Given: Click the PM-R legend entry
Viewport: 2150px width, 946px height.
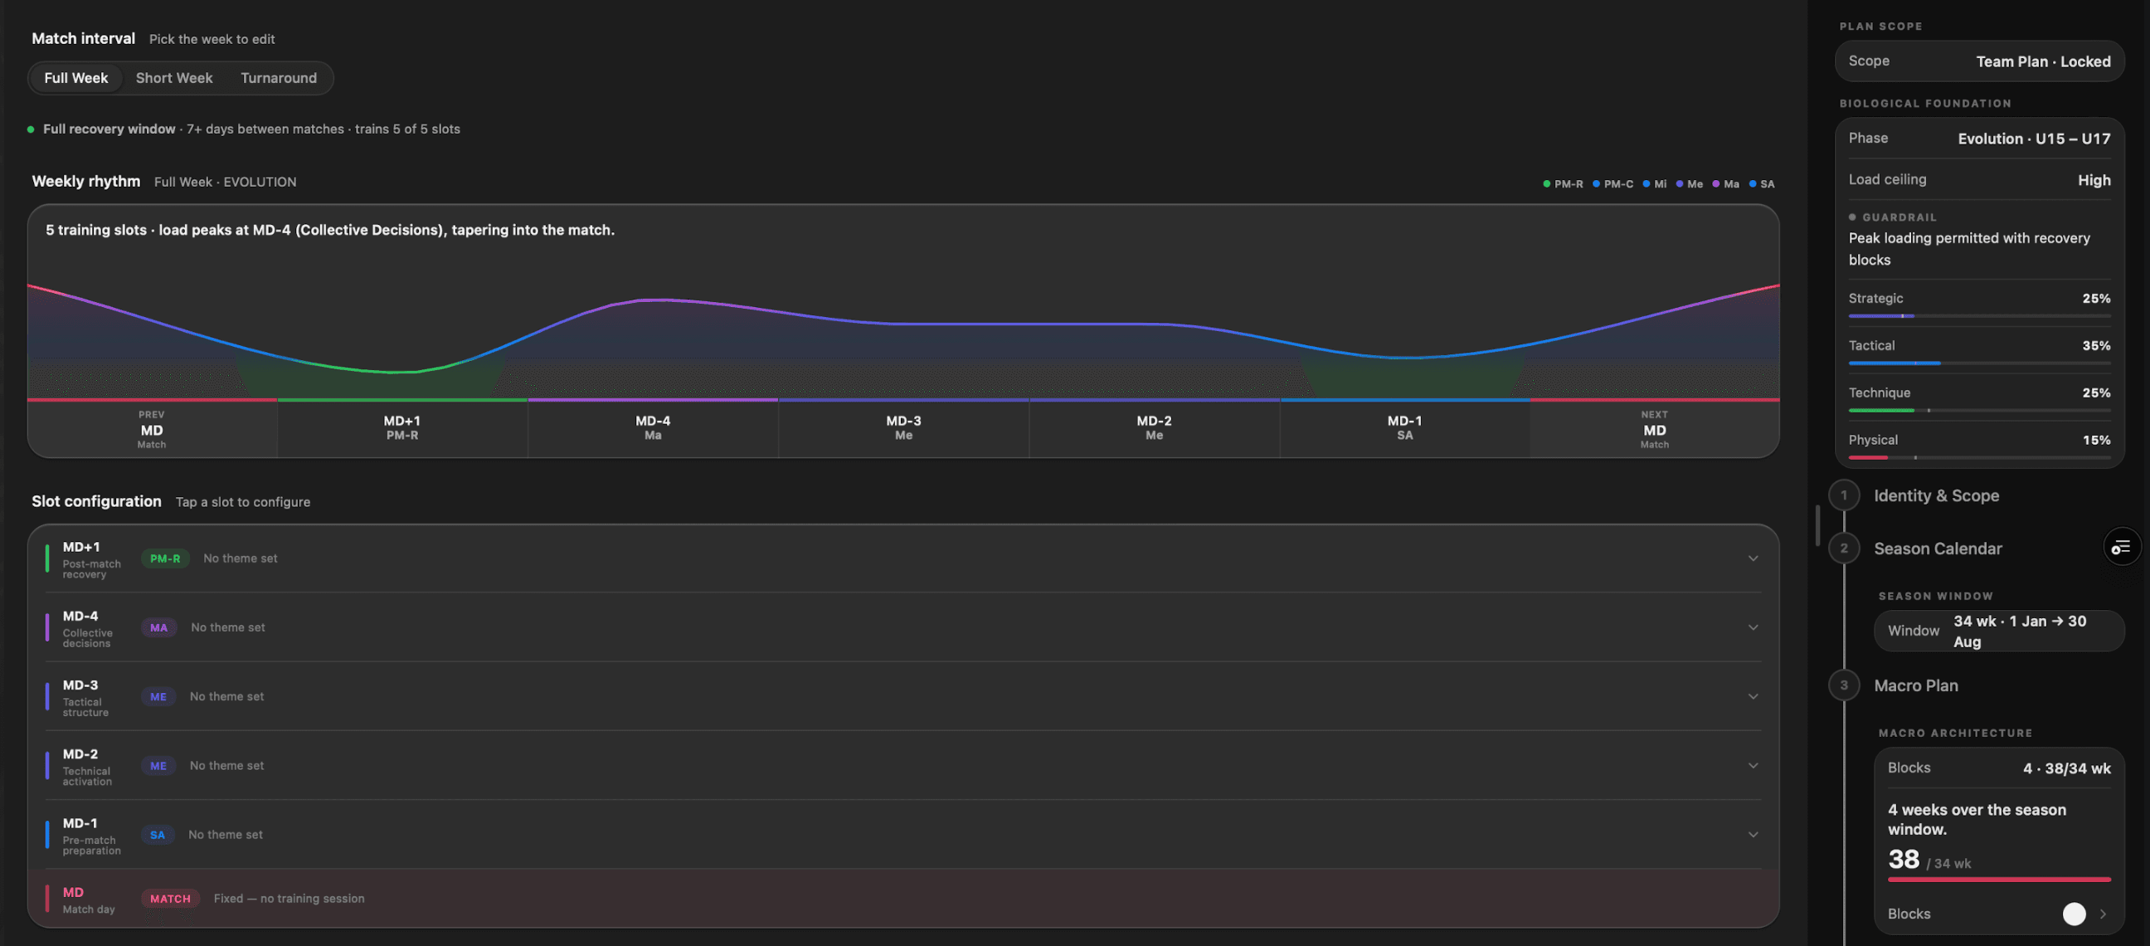Looking at the screenshot, I should [x=1563, y=183].
